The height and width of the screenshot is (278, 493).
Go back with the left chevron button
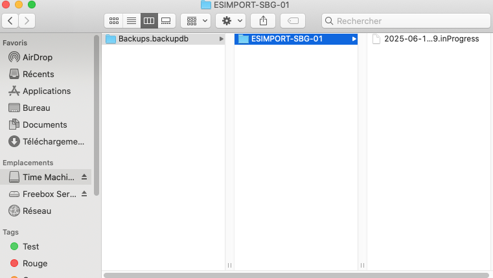click(10, 21)
